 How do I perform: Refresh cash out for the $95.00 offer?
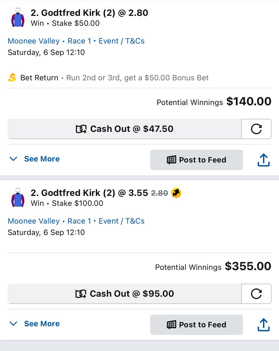(256, 294)
